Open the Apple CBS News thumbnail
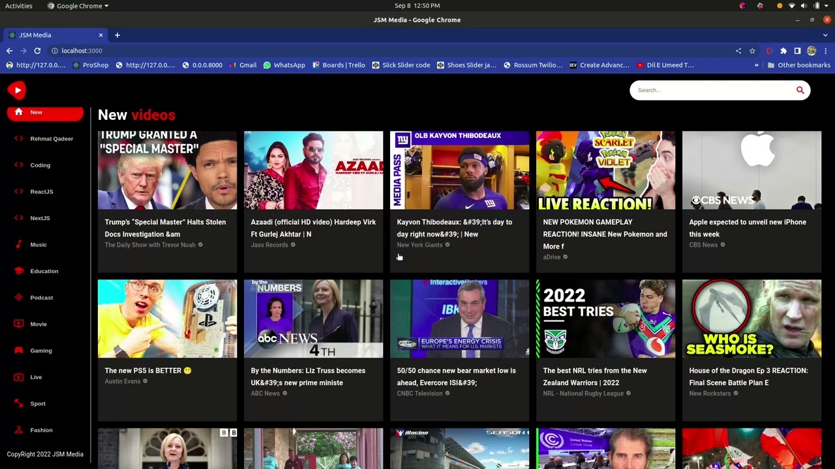Screen dimensions: 835x469 coord(751,170)
